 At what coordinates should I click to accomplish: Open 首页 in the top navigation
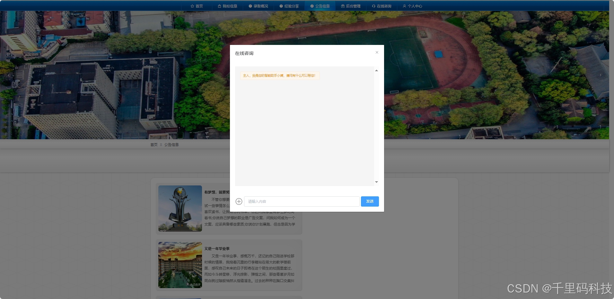(x=197, y=6)
